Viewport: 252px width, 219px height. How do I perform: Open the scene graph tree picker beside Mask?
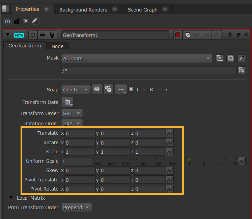pos(220,59)
